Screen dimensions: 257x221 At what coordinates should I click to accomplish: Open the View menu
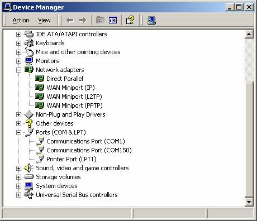point(44,20)
